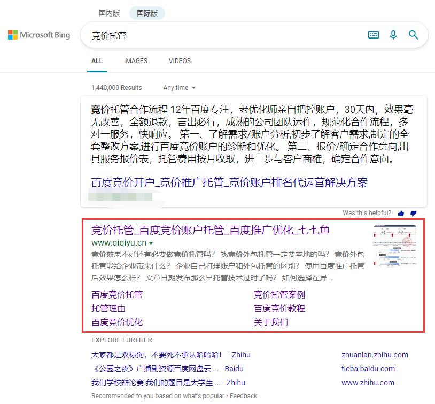Open the on-screen keyboard icon

tap(373, 35)
